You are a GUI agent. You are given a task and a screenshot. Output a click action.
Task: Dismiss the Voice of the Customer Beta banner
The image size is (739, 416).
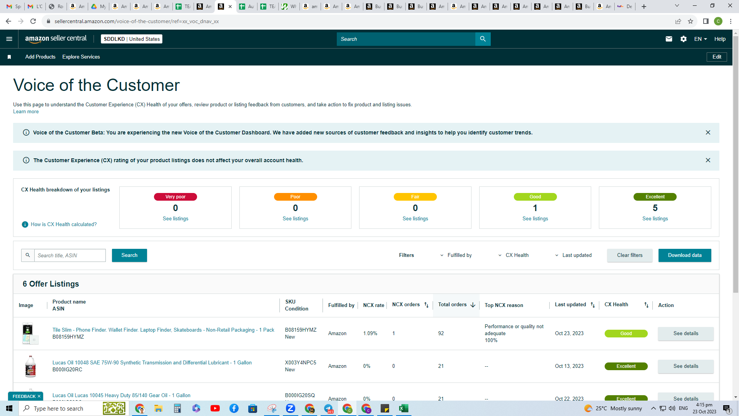coord(708,133)
